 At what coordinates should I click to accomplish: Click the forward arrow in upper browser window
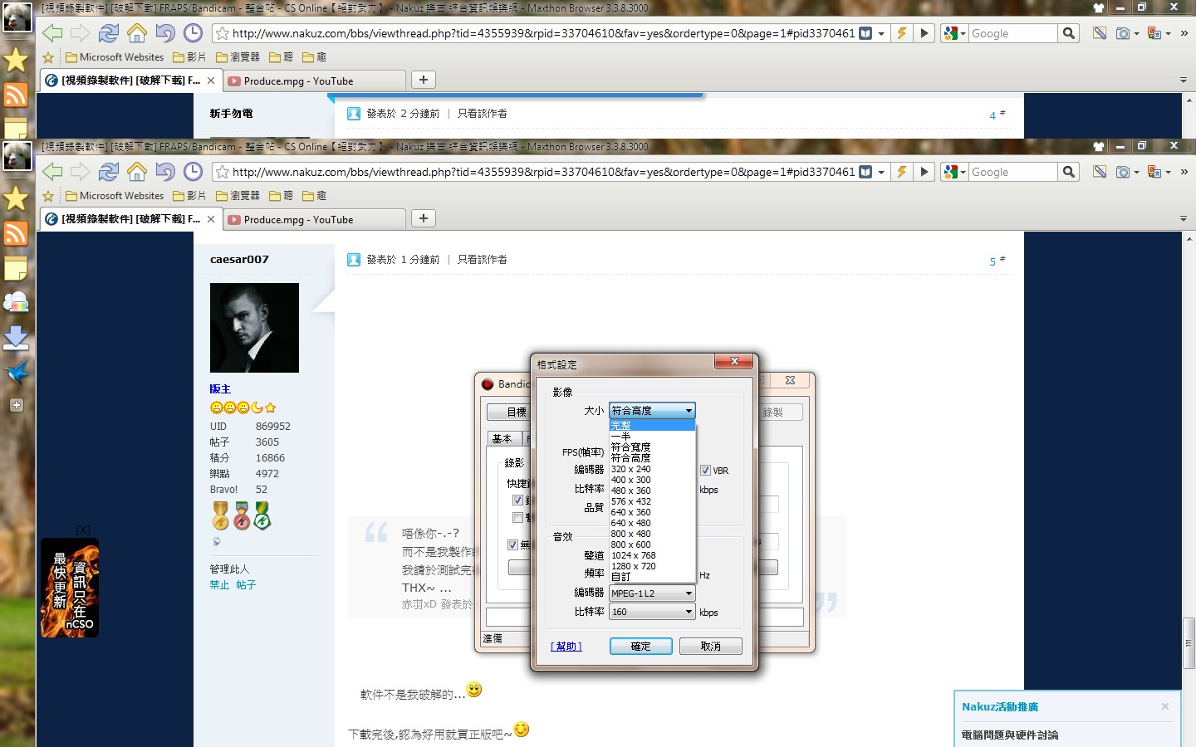pos(80,33)
